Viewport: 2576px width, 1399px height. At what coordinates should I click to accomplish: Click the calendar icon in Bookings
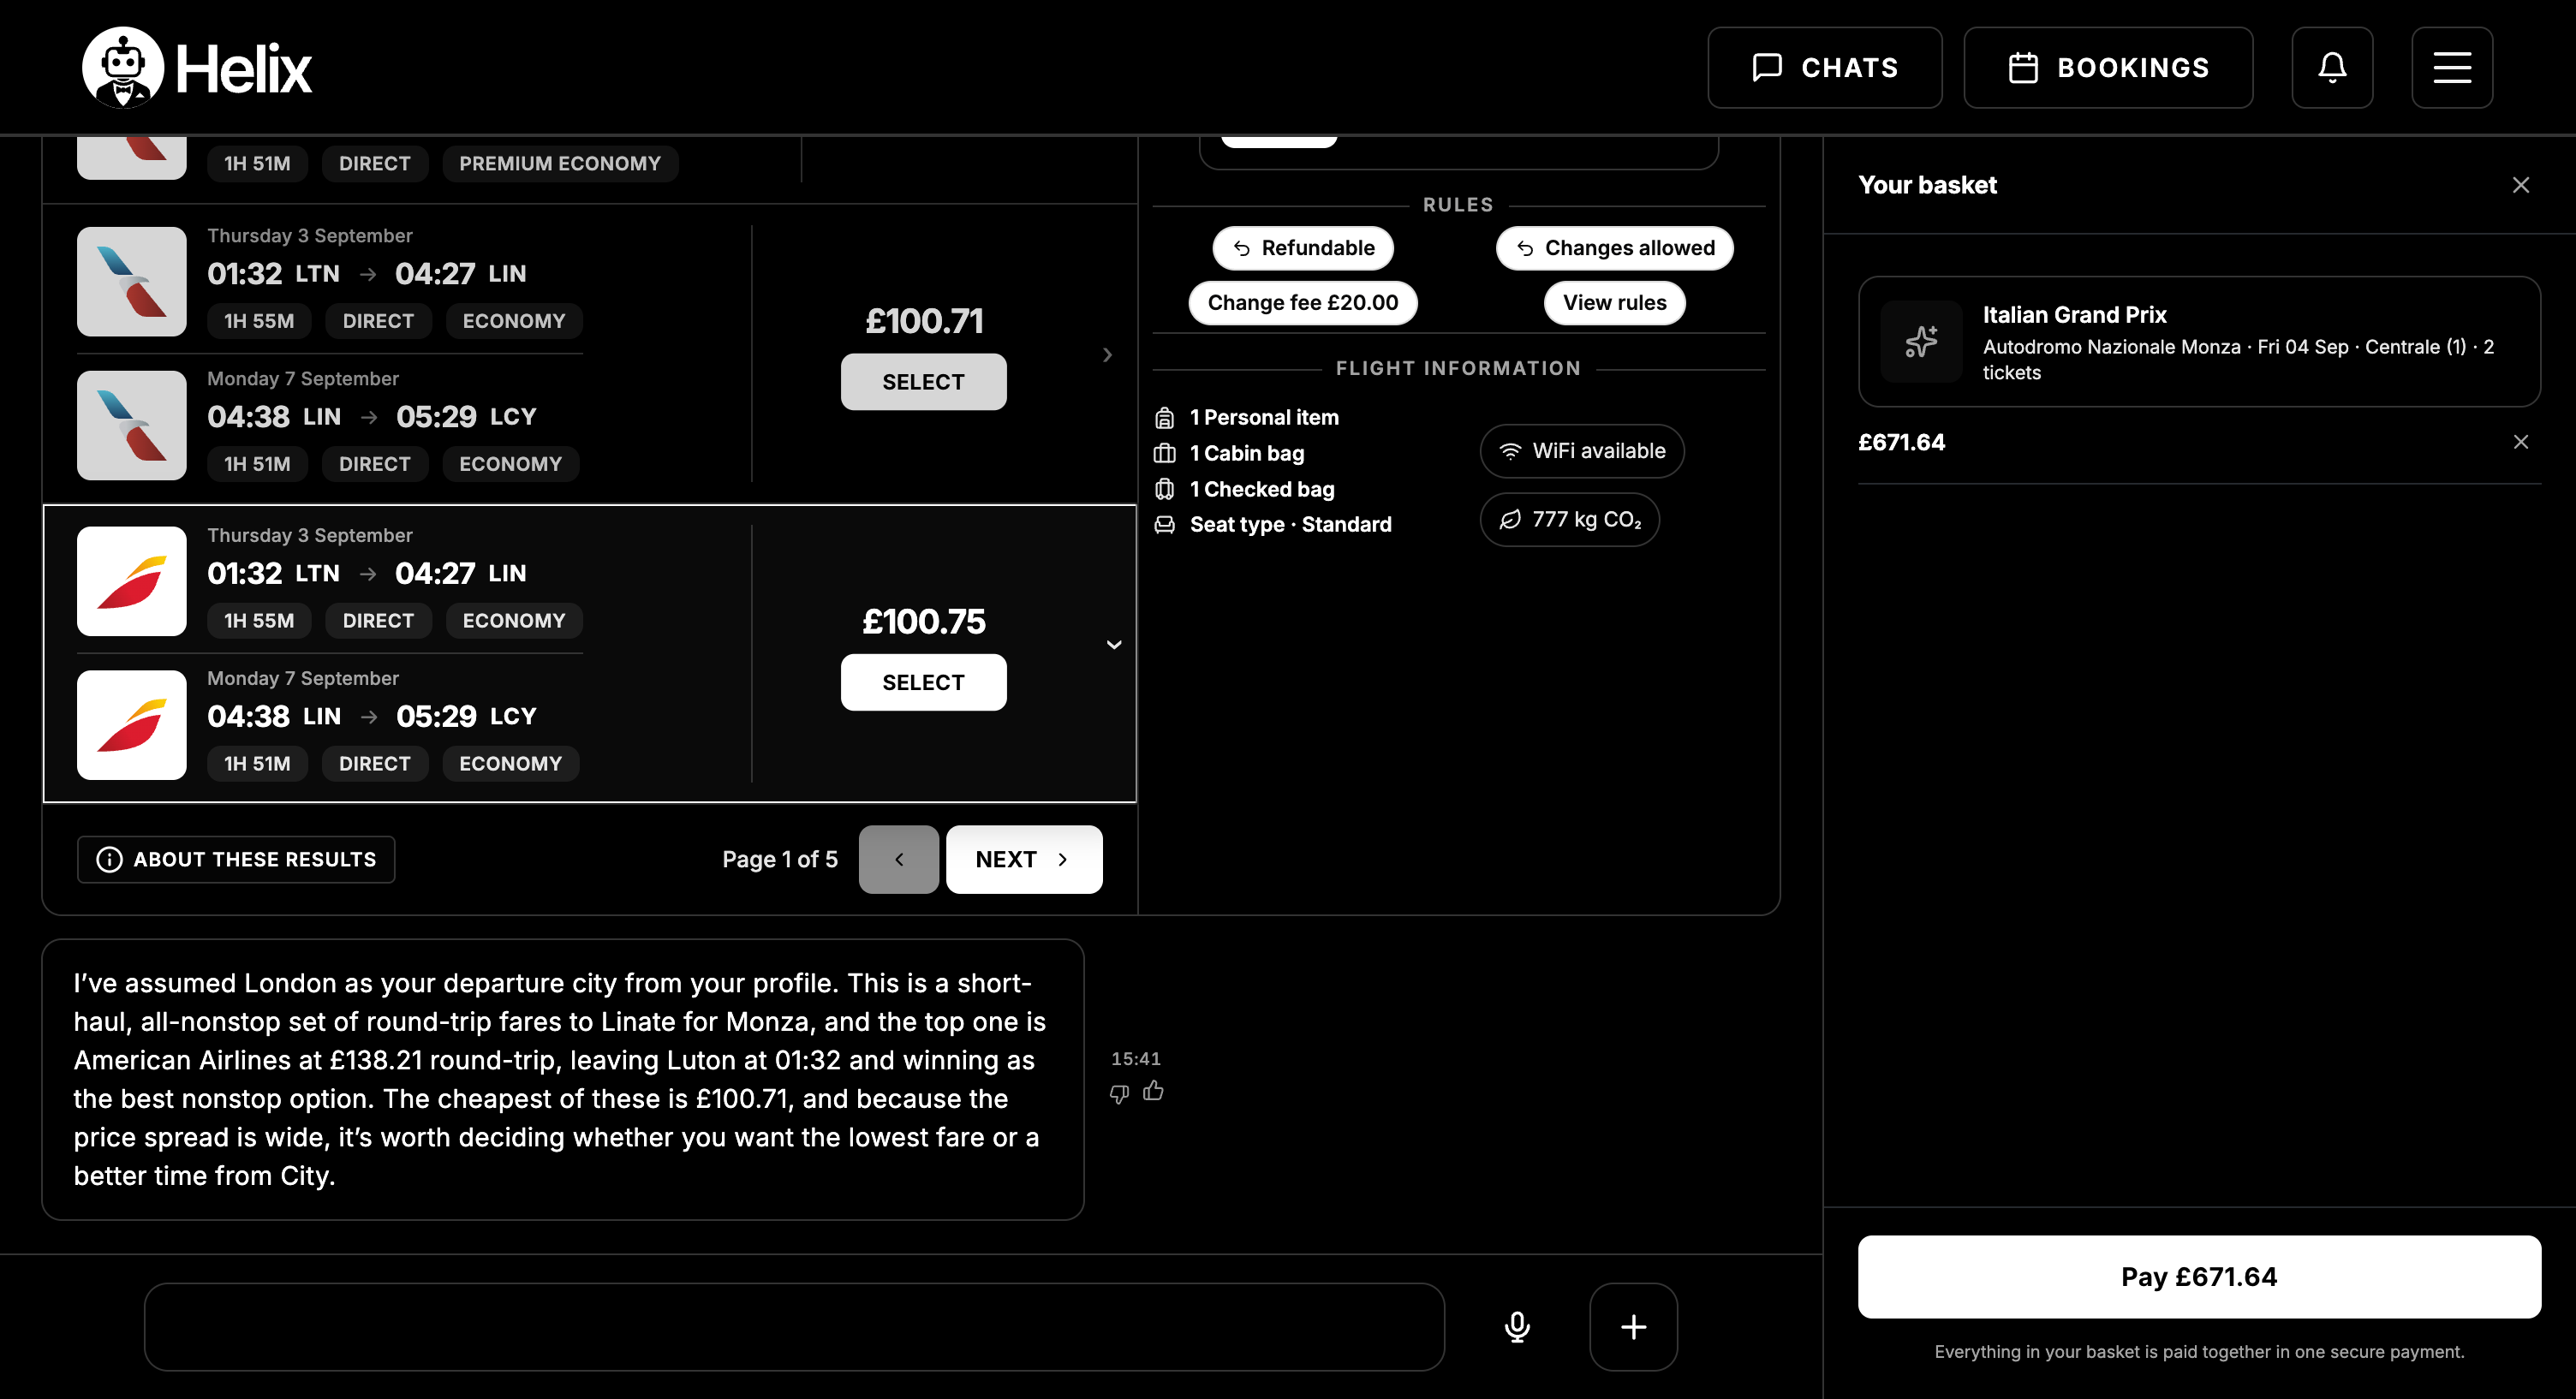coord(2023,67)
